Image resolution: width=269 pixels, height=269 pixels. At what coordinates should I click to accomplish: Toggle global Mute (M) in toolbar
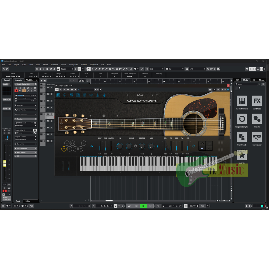(37, 69)
